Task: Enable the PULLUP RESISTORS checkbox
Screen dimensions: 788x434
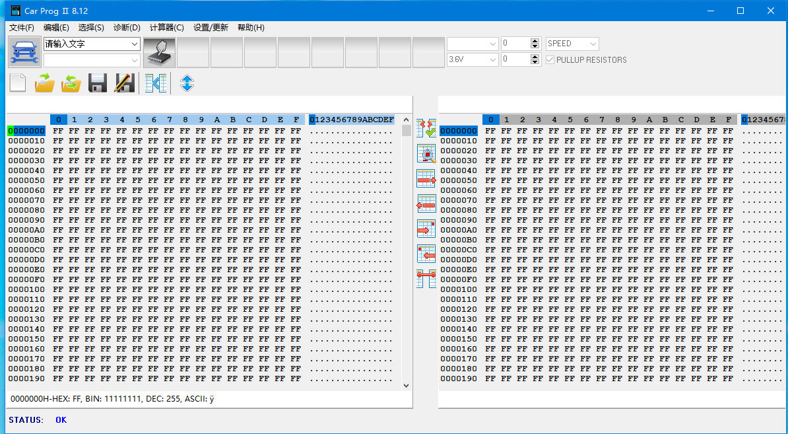Action: (x=550, y=59)
